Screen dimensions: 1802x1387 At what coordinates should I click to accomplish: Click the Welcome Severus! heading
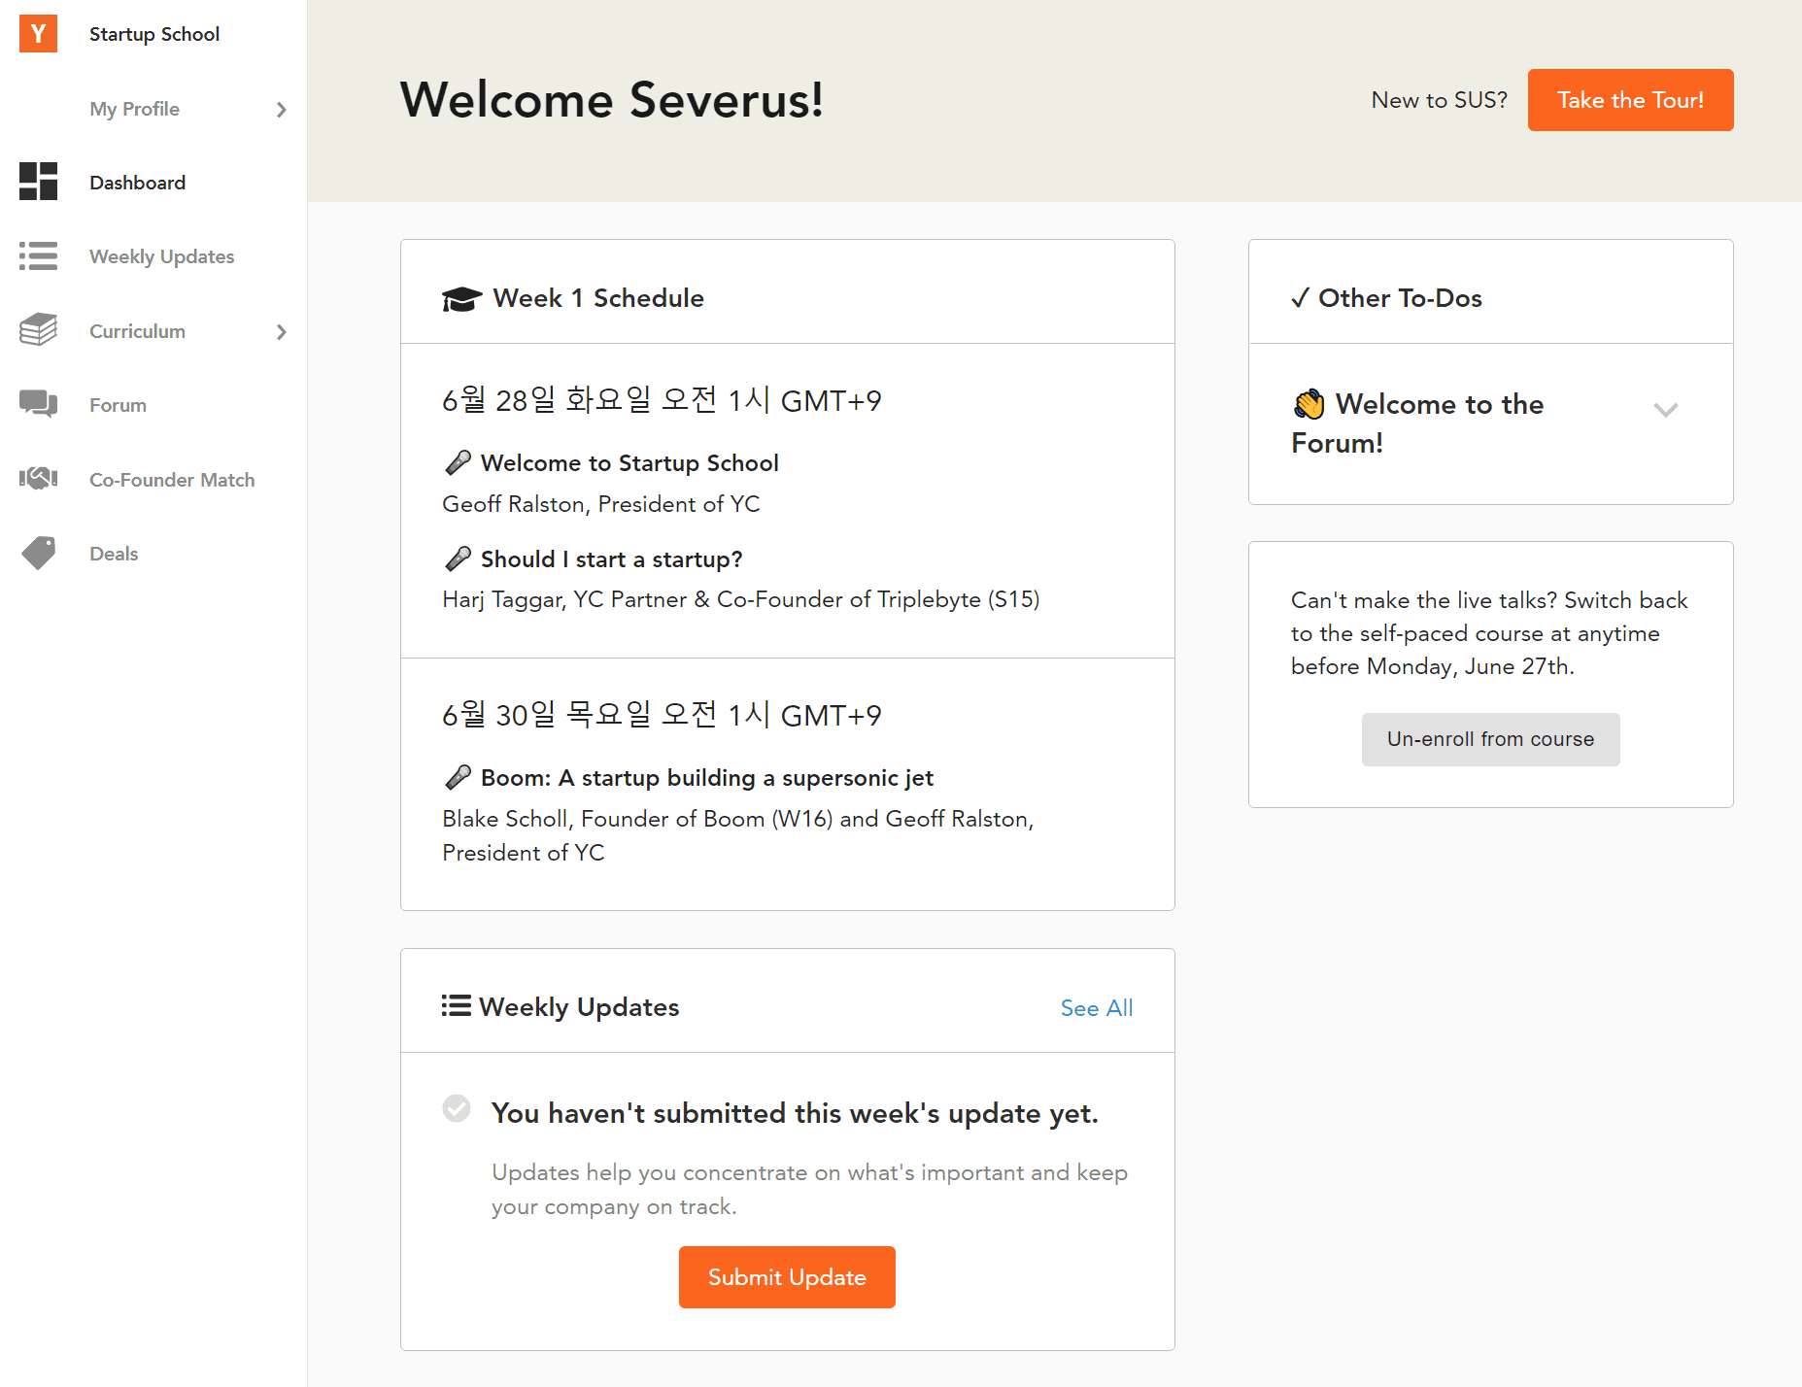click(612, 100)
